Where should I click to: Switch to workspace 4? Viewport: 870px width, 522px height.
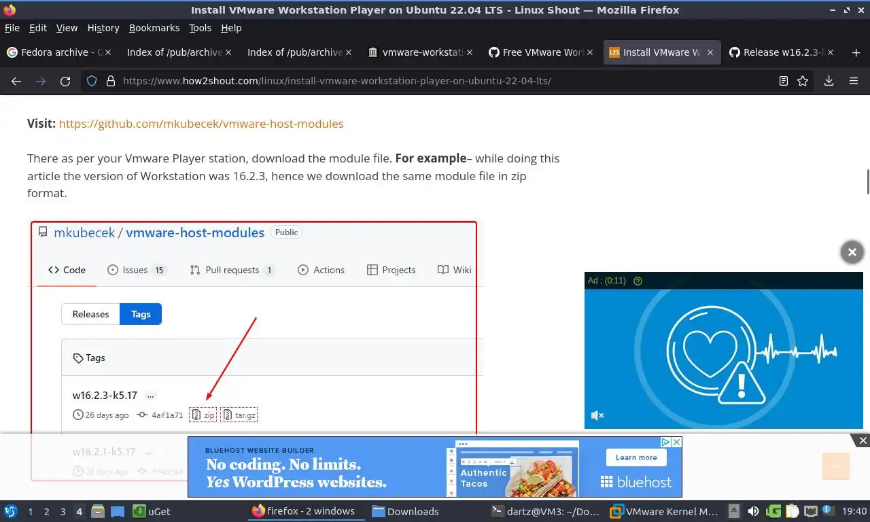[80, 512]
